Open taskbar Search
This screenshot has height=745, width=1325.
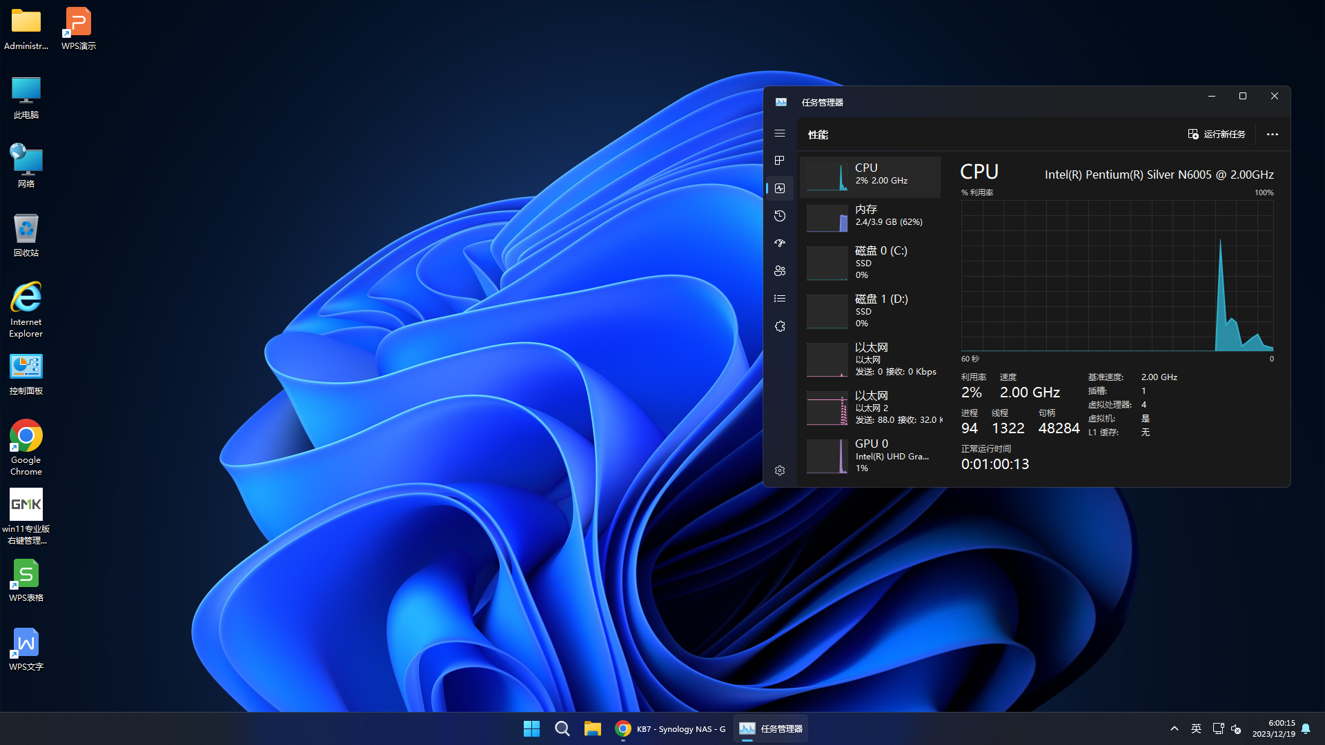pyautogui.click(x=562, y=728)
